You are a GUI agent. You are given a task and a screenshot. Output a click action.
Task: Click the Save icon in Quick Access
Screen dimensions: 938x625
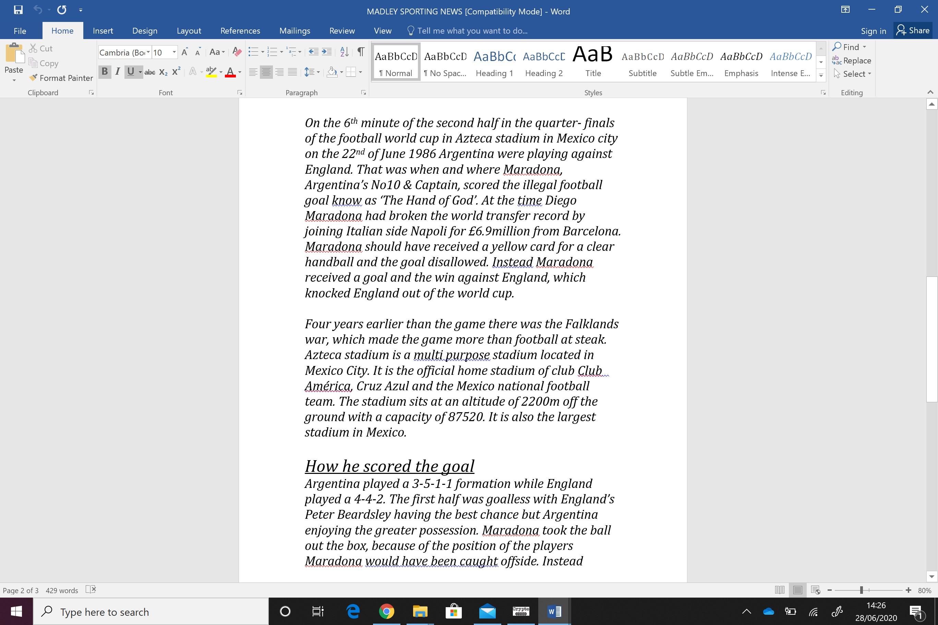pos(18,10)
